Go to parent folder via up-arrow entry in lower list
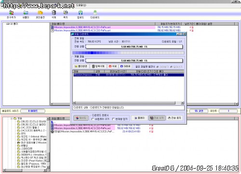Viewport: 241px width, 174px height. click(53, 122)
